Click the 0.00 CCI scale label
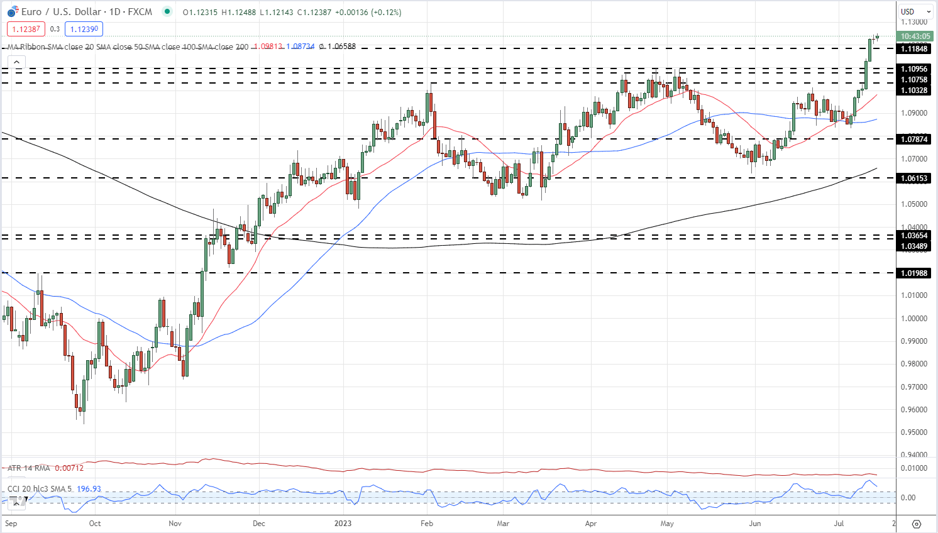The height and width of the screenshot is (533, 938). tap(908, 497)
